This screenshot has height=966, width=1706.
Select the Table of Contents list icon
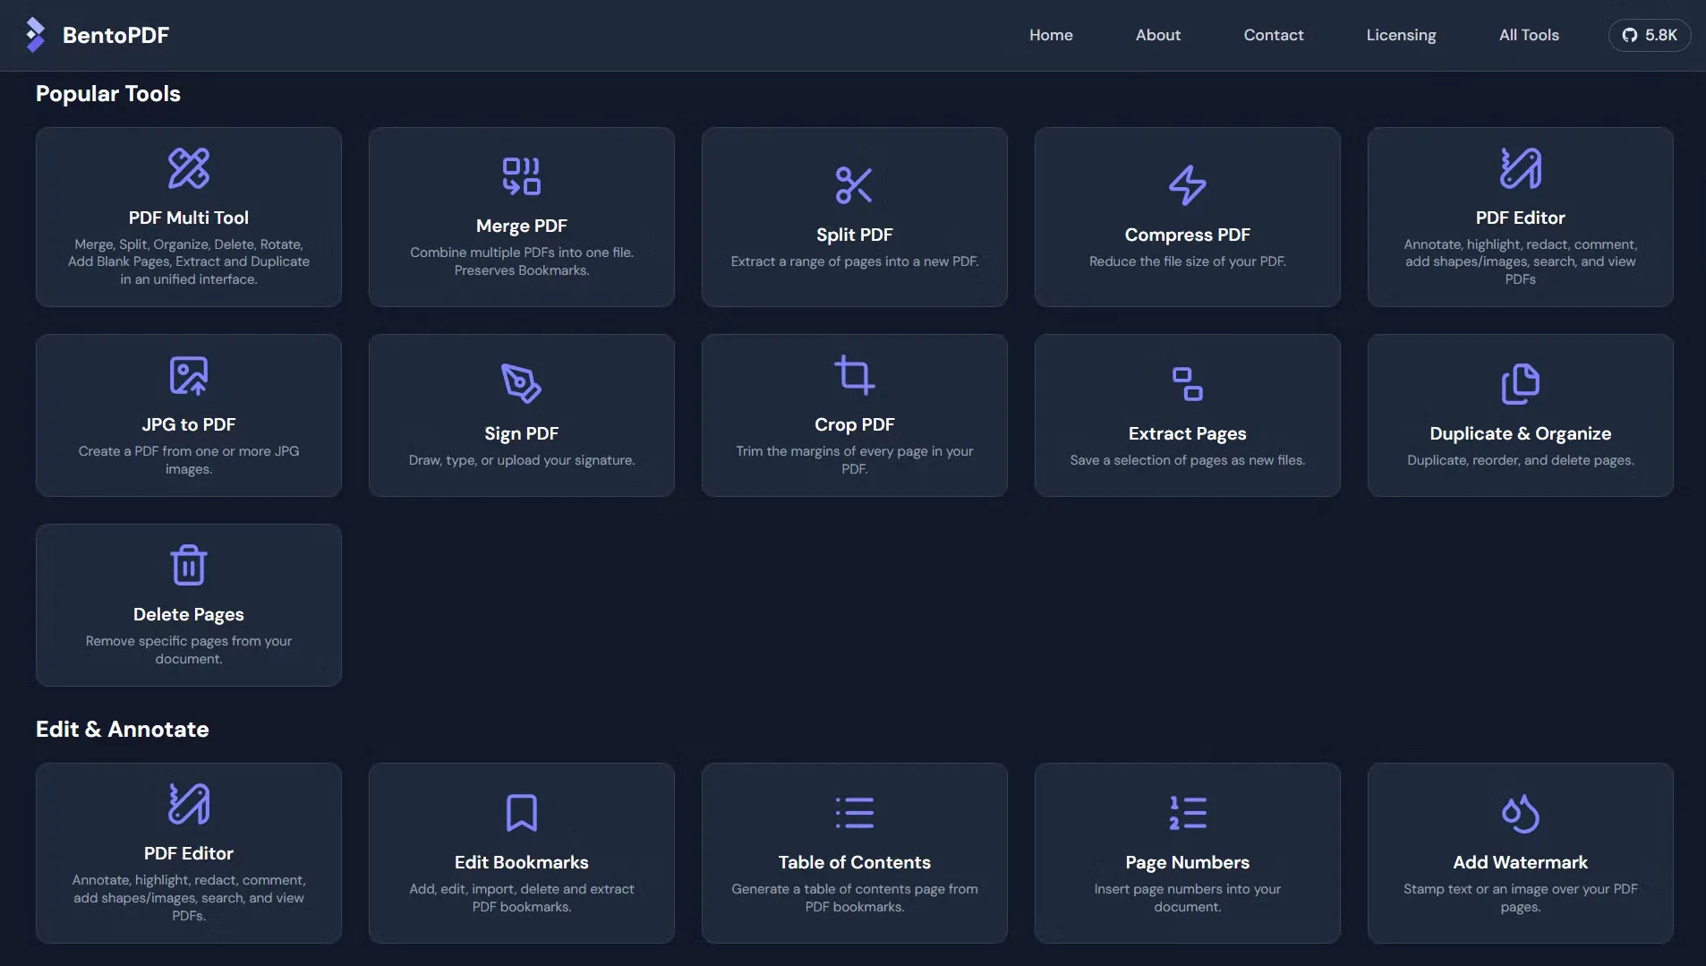[853, 812]
